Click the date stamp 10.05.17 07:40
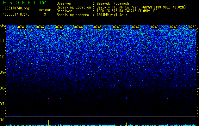199x126 pixels. coord(16,14)
